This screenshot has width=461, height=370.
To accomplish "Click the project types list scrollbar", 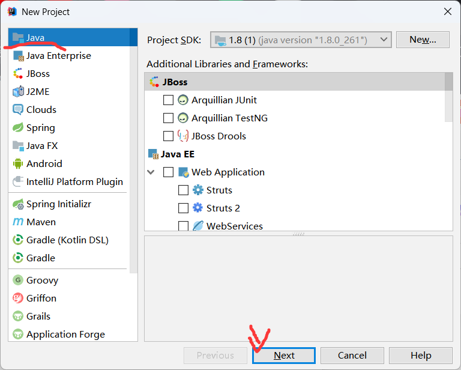I will point(133,151).
